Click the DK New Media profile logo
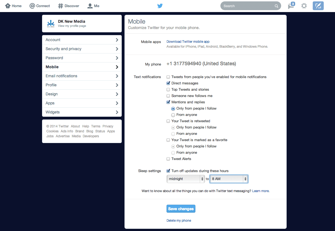 [x=51, y=24]
